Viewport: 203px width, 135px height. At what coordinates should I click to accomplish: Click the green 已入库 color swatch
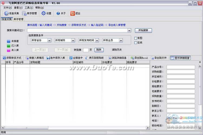coord(9,46)
